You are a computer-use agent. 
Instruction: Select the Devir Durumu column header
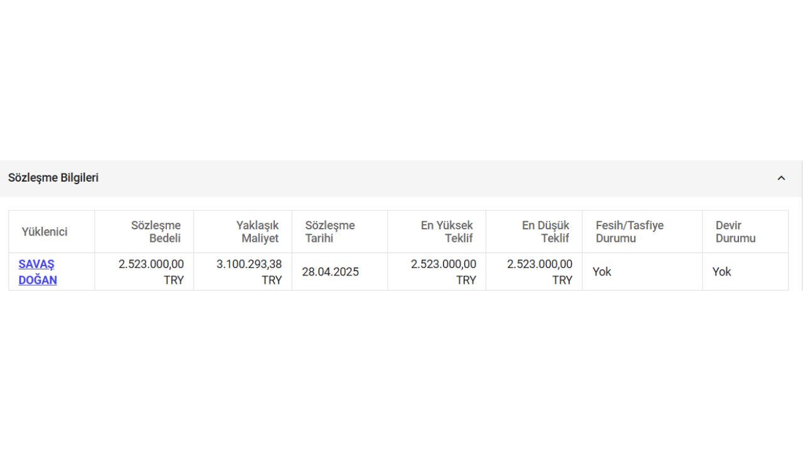tap(735, 232)
